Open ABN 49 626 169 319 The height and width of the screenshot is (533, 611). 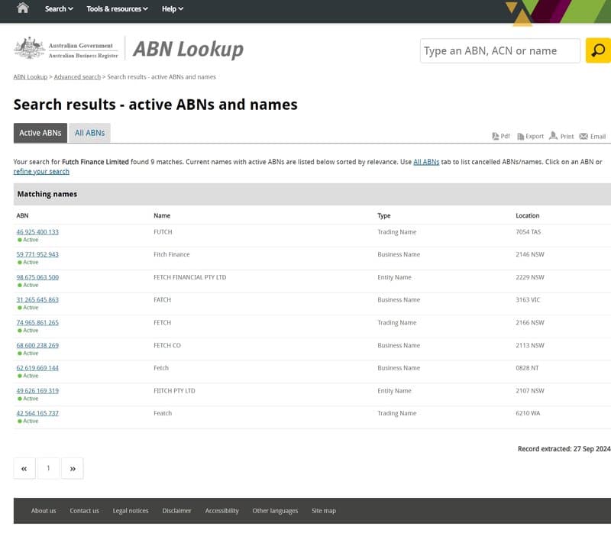coord(37,391)
